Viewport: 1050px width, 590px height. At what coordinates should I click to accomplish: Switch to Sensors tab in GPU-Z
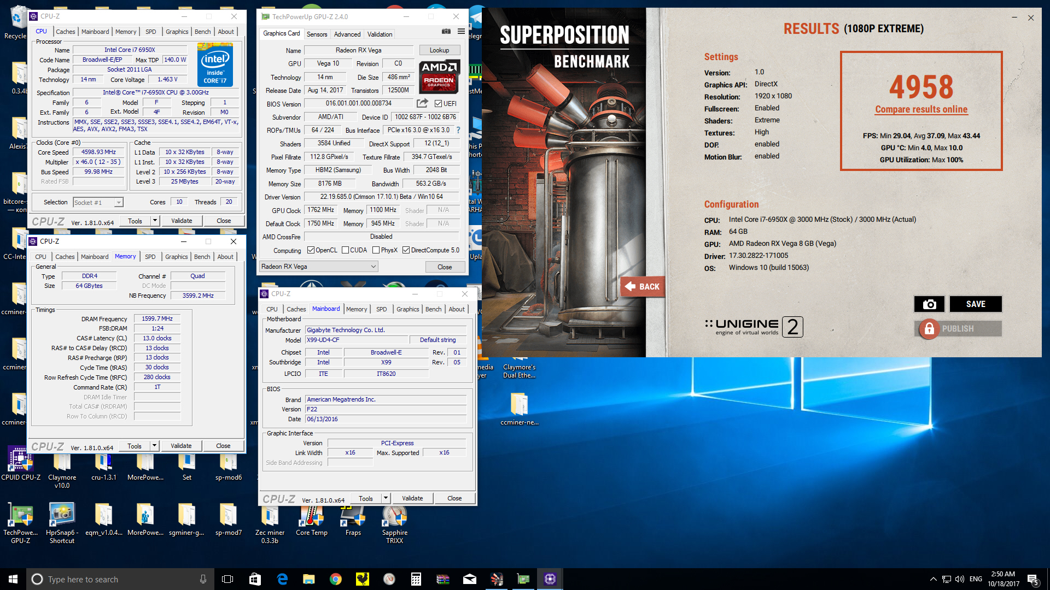pos(317,34)
